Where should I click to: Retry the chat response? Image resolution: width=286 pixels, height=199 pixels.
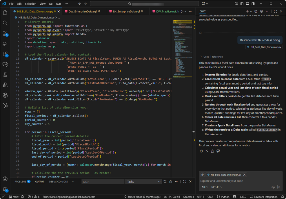pos(201,151)
